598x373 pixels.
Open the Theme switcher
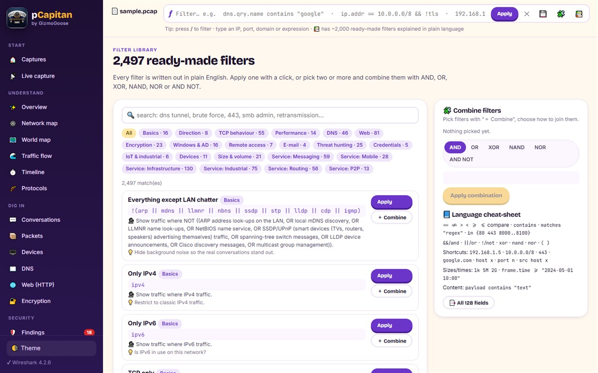[x=52, y=348]
